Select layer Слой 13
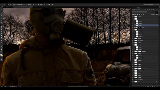 145,34
